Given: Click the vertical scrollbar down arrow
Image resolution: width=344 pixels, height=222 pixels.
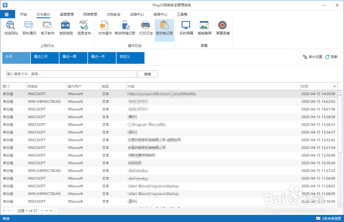Looking at the screenshot, I should click(x=340, y=205).
